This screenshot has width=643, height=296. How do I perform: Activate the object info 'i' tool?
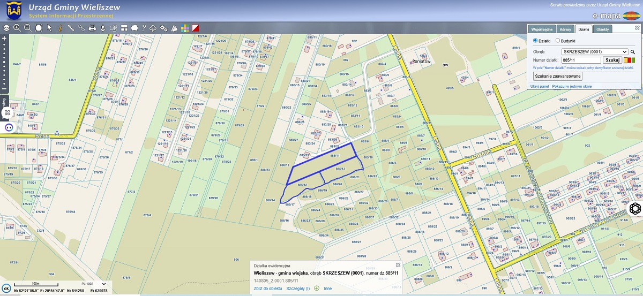[60, 28]
